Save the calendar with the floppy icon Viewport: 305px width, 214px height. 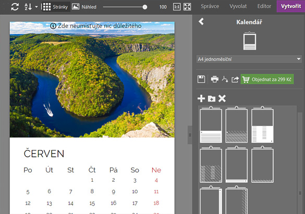click(201, 79)
